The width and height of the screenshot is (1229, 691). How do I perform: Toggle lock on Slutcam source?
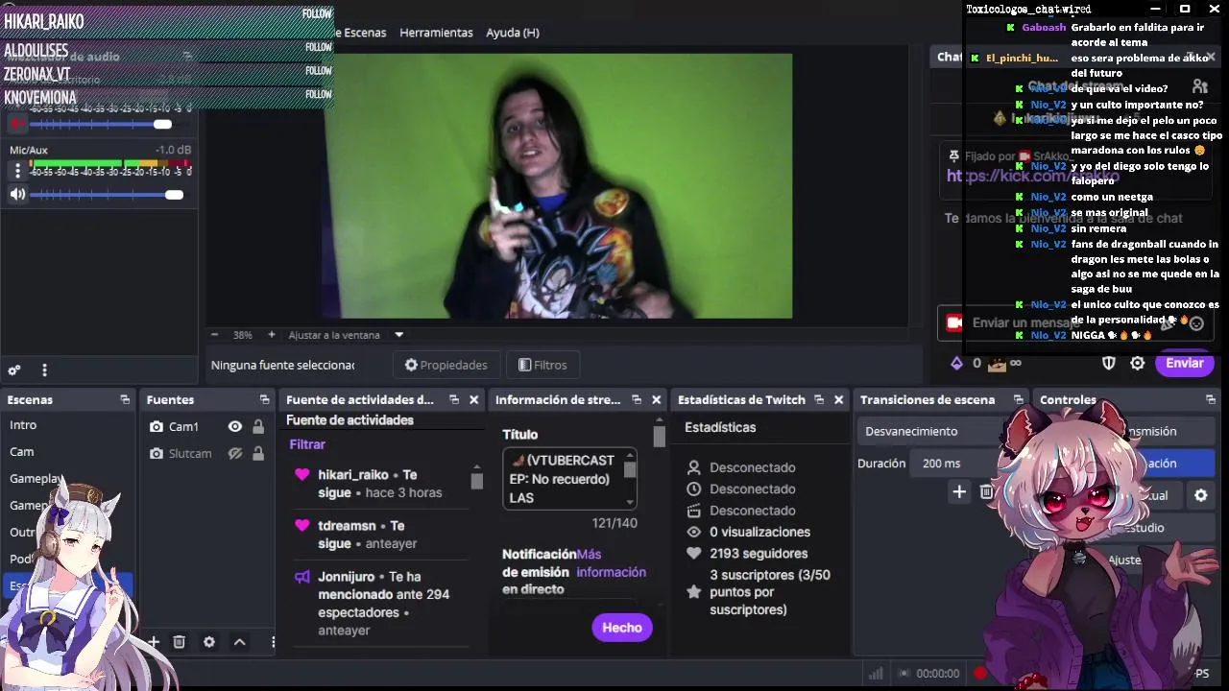pos(258,454)
